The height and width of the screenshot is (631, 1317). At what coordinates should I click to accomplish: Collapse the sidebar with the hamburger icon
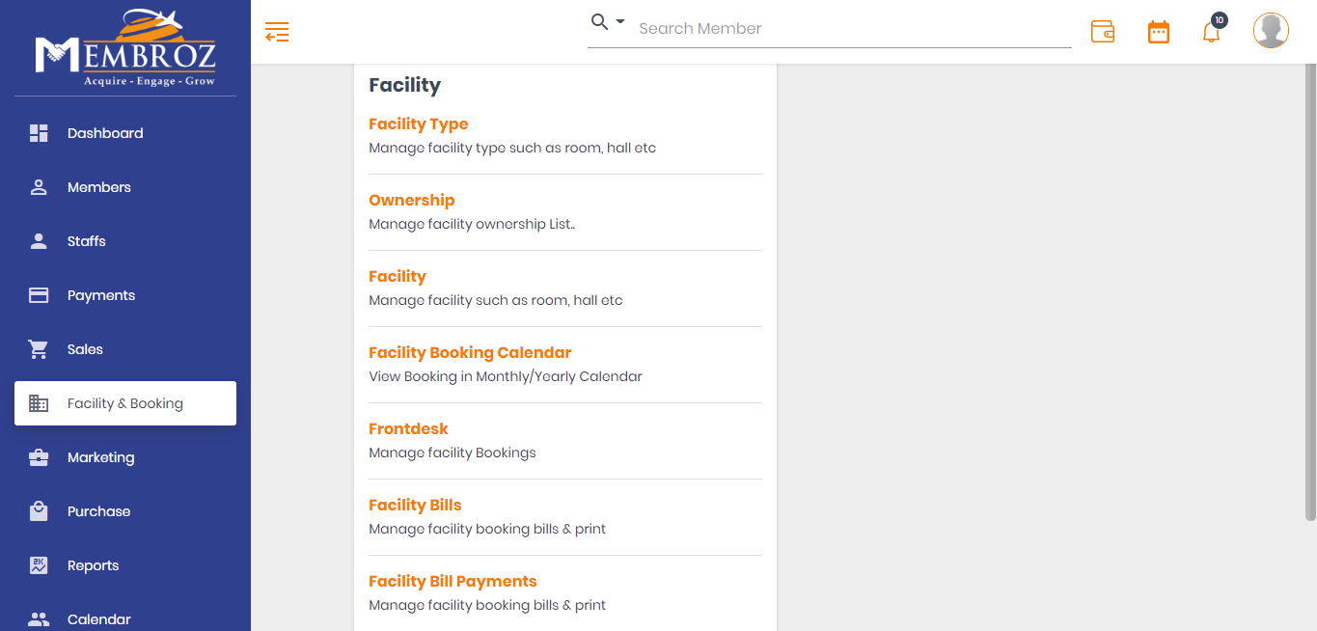pyautogui.click(x=277, y=32)
